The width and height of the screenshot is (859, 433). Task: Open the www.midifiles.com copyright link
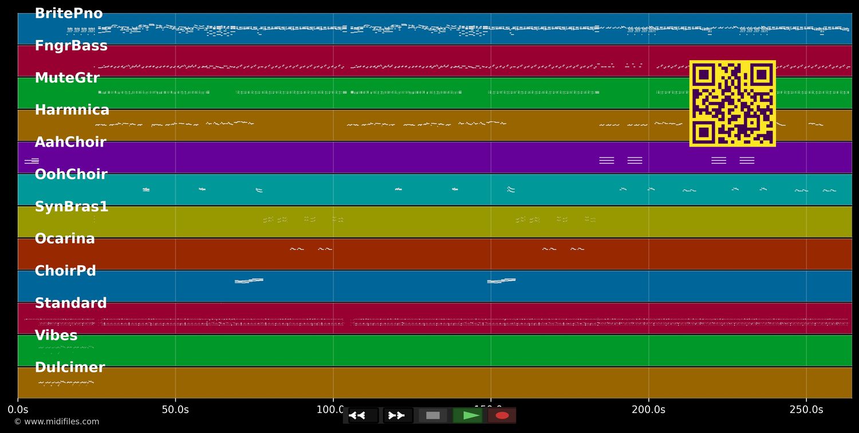coord(56,422)
